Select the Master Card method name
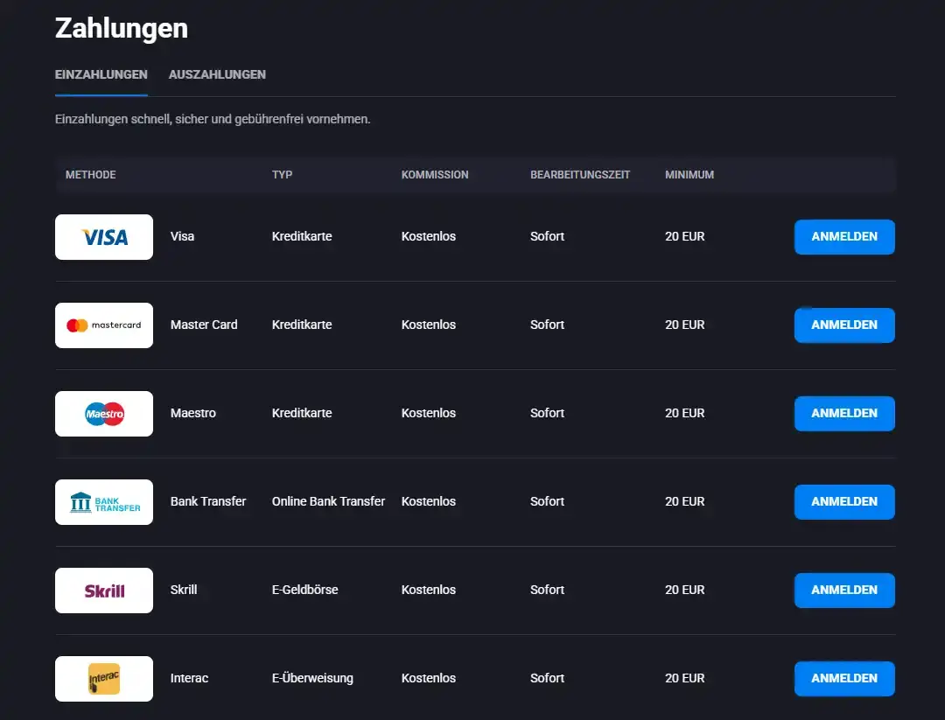Image resolution: width=945 pixels, height=720 pixels. click(204, 325)
